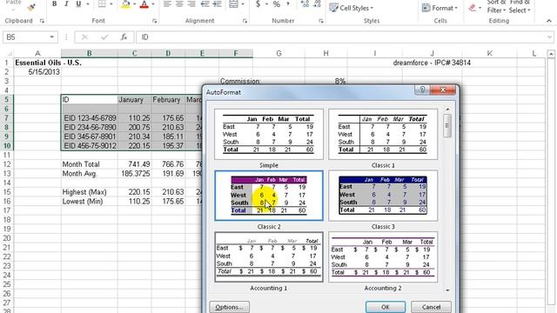Open Merge & Center dropdown arrow

point(243,4)
